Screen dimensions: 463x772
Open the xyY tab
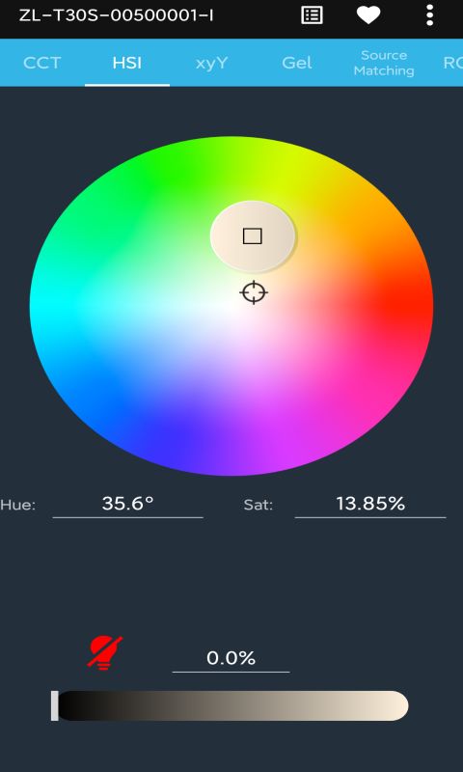click(211, 63)
